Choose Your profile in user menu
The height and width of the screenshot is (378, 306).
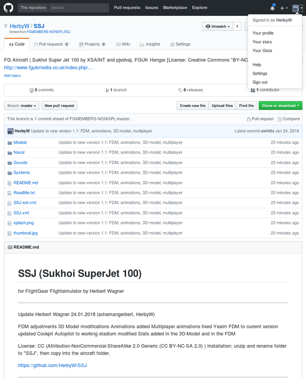coord(263,33)
